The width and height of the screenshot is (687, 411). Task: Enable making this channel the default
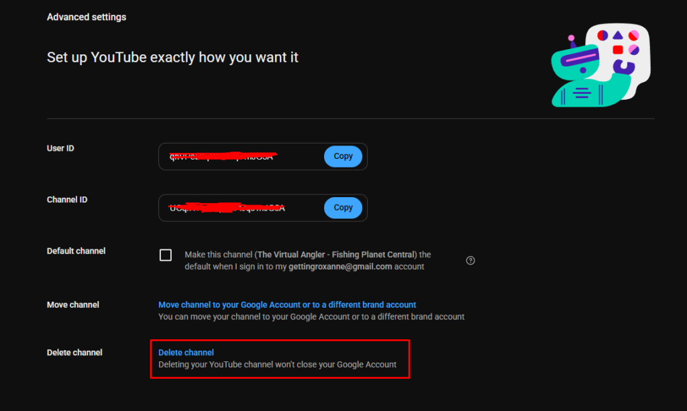pos(165,255)
